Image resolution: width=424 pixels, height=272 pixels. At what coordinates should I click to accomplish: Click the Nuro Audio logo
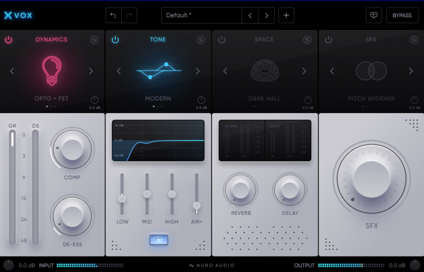(x=212, y=266)
